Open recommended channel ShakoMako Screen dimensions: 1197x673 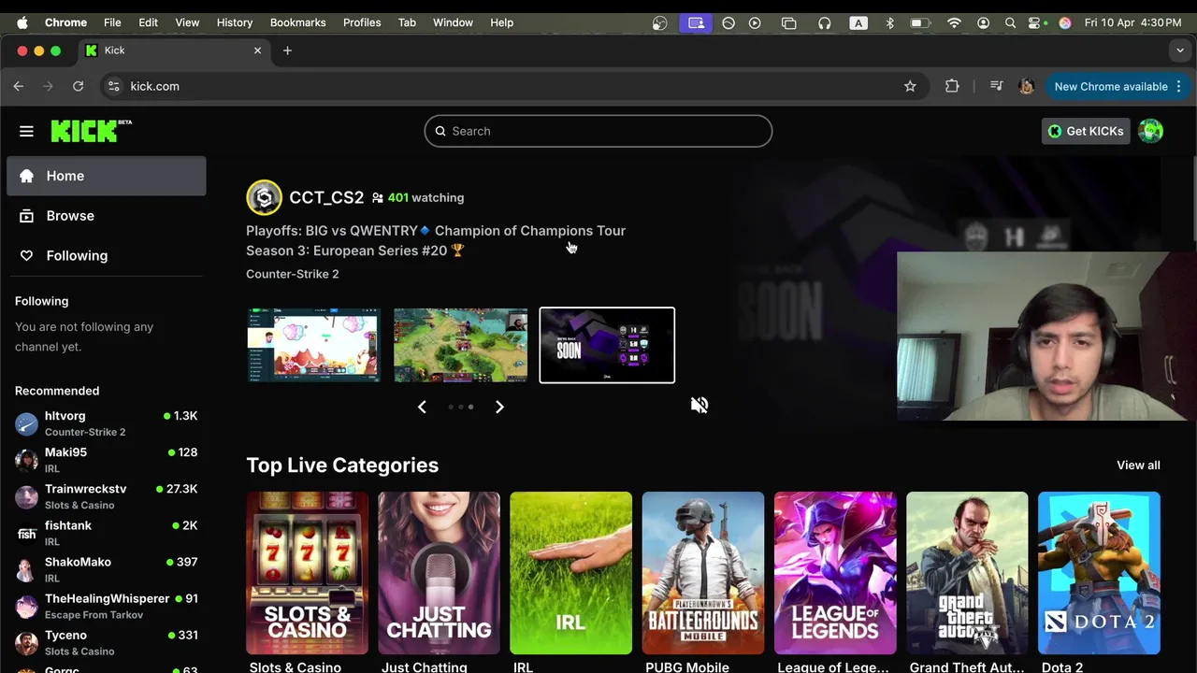pyautogui.click(x=106, y=569)
